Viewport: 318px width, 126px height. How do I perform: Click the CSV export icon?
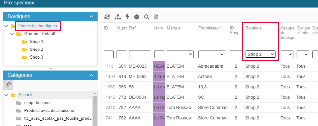coord(156,17)
